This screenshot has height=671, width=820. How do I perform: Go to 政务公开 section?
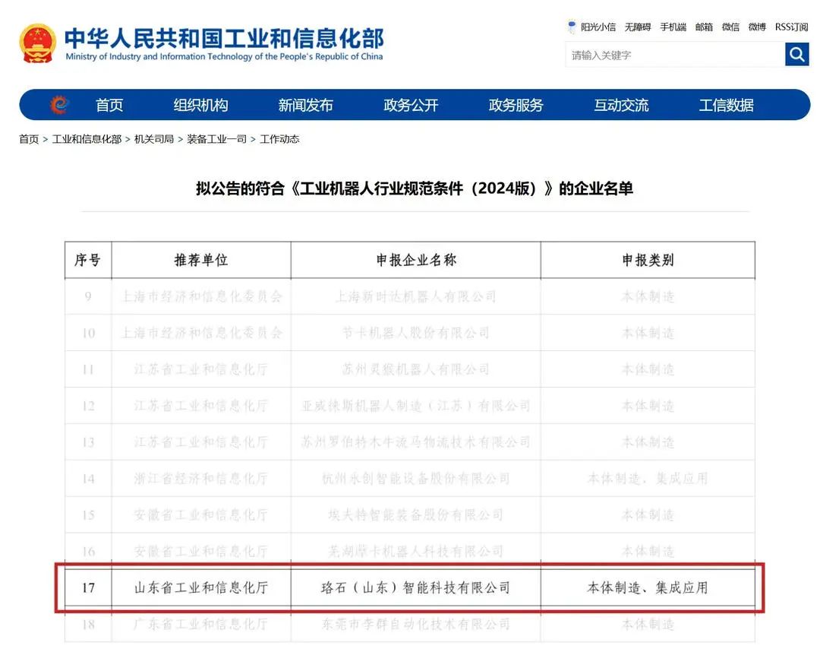point(411,105)
